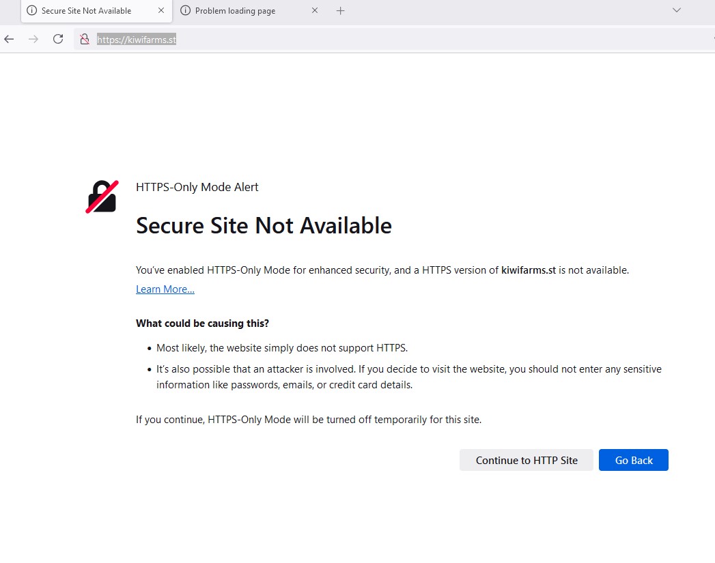Click the blue Go Back button

[x=633, y=460]
